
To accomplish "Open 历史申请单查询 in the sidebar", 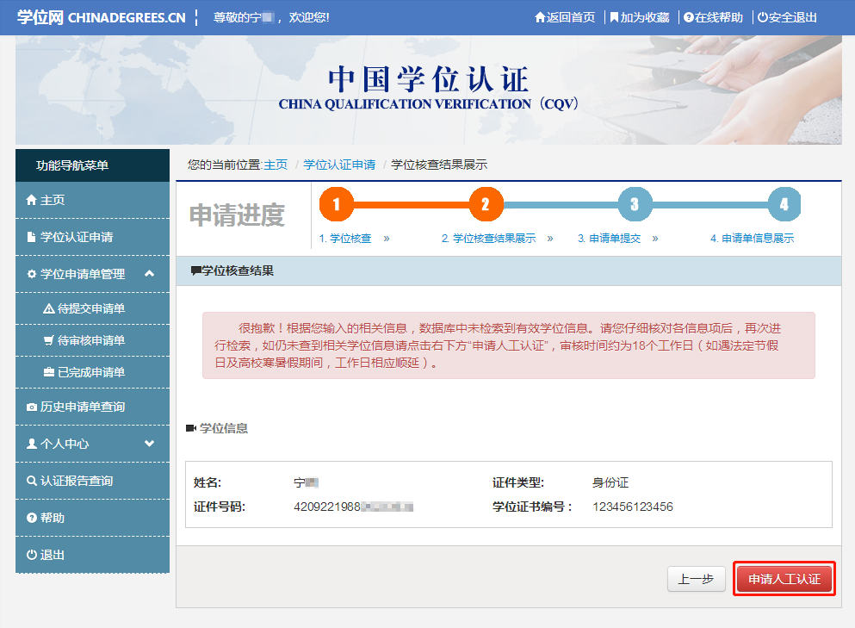I will pyautogui.click(x=93, y=407).
